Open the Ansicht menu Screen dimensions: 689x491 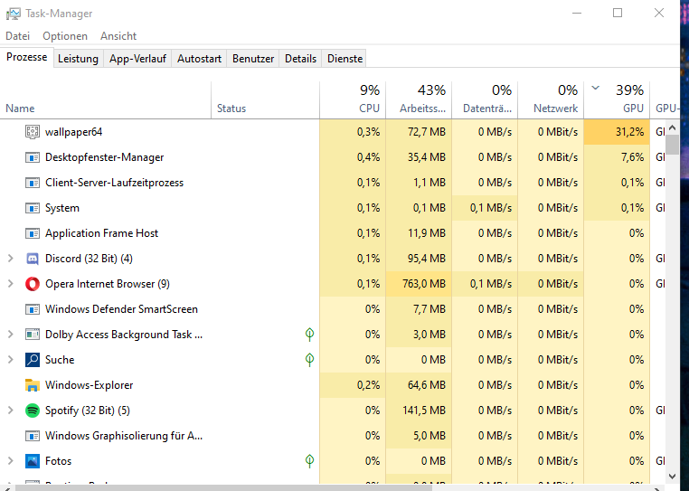coord(118,36)
